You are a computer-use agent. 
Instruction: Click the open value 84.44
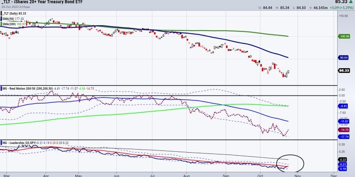click(x=268, y=8)
